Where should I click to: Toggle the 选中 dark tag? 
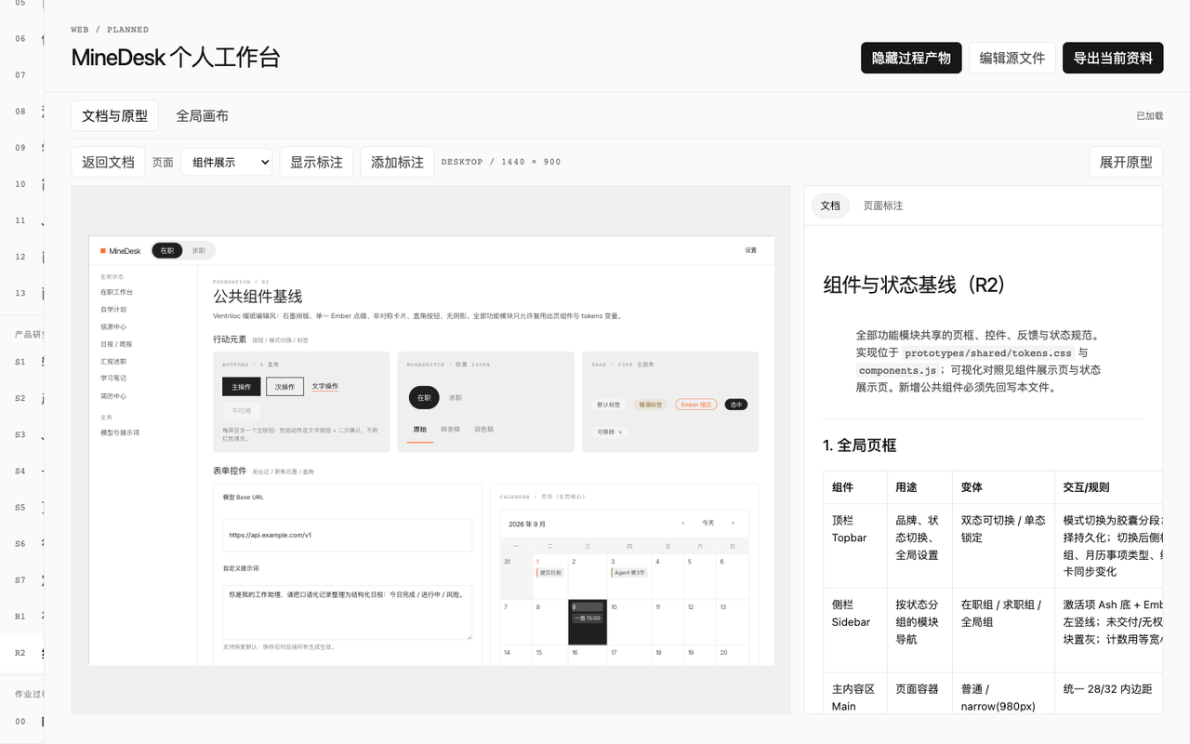click(736, 405)
